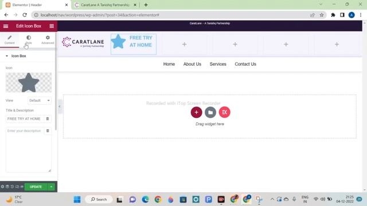This screenshot has height=206, width=367.
Task: Open the View dropdown set to Default
Action: click(40, 101)
